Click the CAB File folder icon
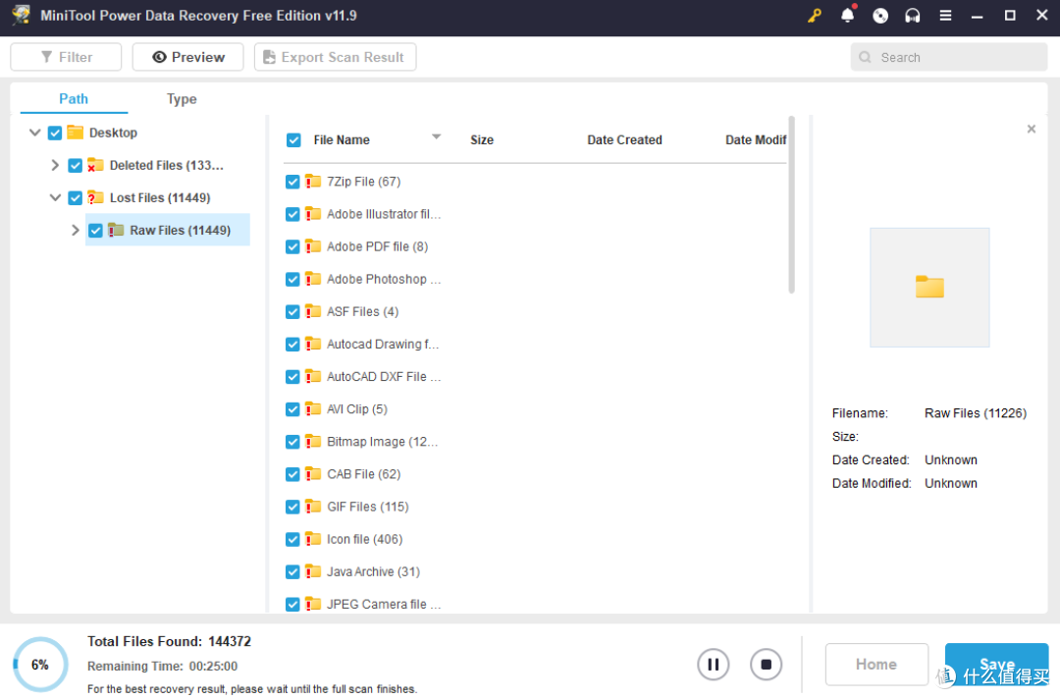 [x=313, y=473]
